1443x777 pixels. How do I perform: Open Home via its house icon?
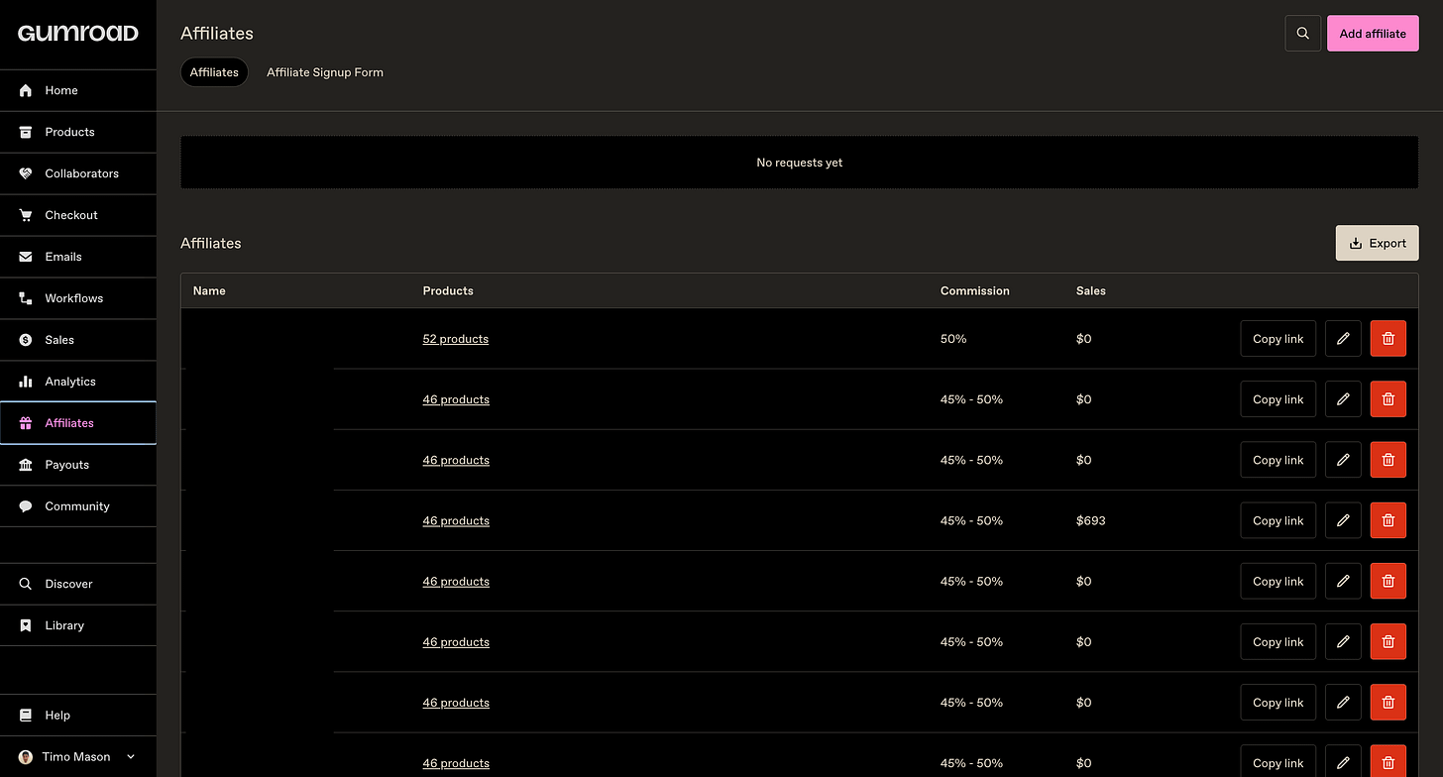tap(26, 90)
